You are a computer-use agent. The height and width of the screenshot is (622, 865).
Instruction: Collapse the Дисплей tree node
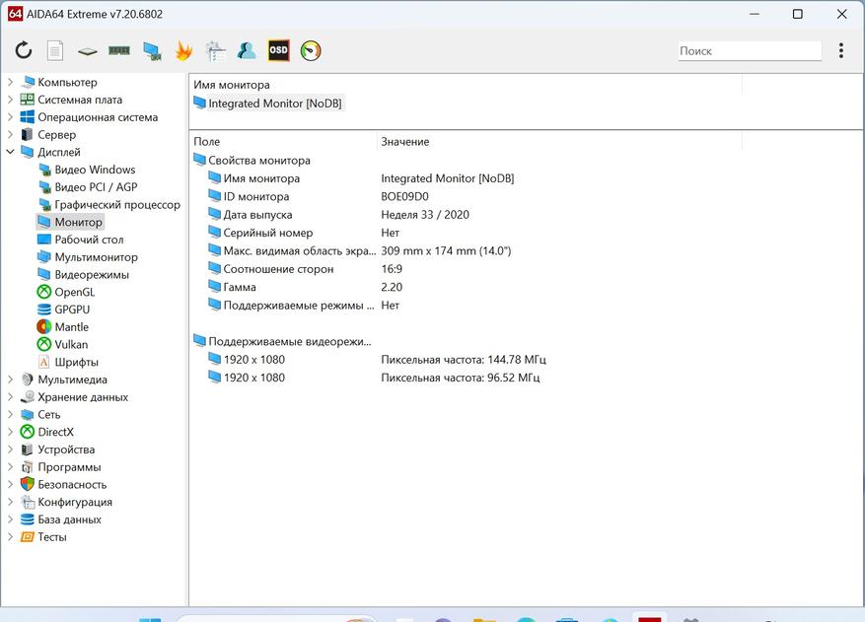[x=11, y=153]
